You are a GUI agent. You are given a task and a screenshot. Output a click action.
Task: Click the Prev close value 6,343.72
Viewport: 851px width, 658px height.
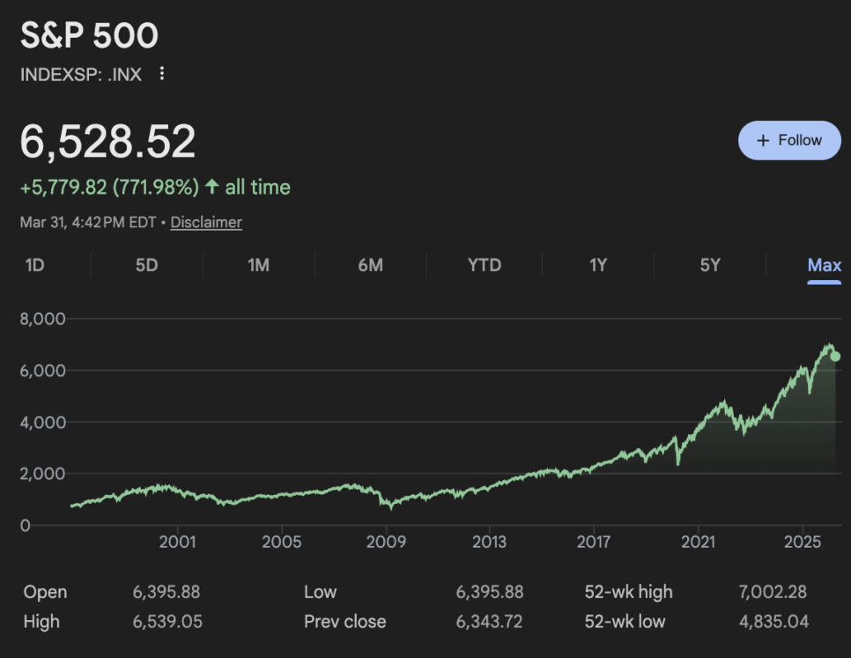tap(489, 622)
